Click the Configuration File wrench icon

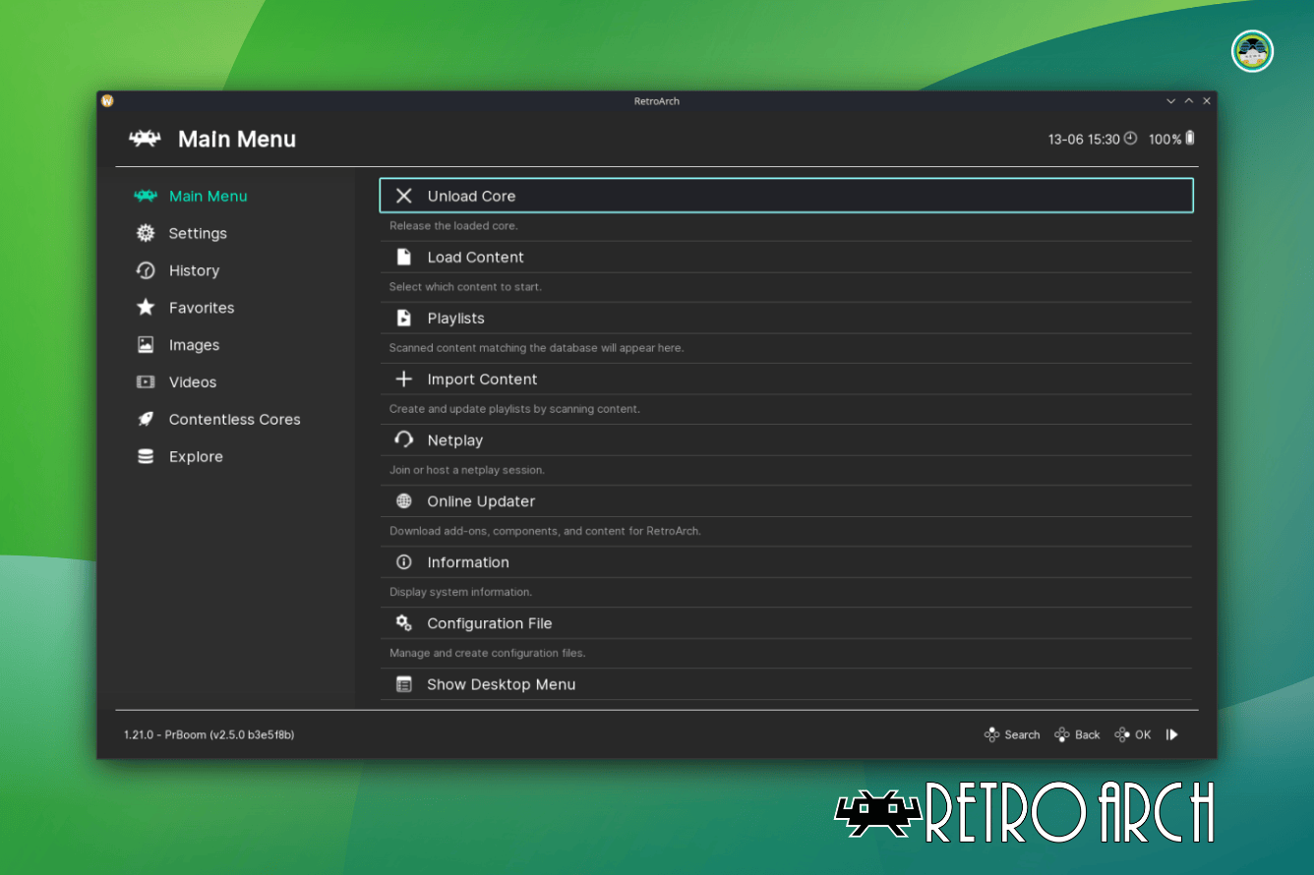403,622
